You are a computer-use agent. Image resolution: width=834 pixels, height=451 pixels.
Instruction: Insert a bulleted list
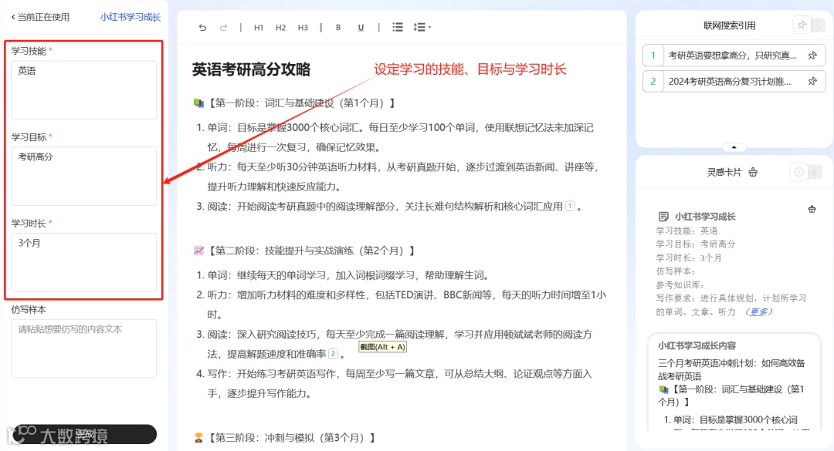(398, 27)
